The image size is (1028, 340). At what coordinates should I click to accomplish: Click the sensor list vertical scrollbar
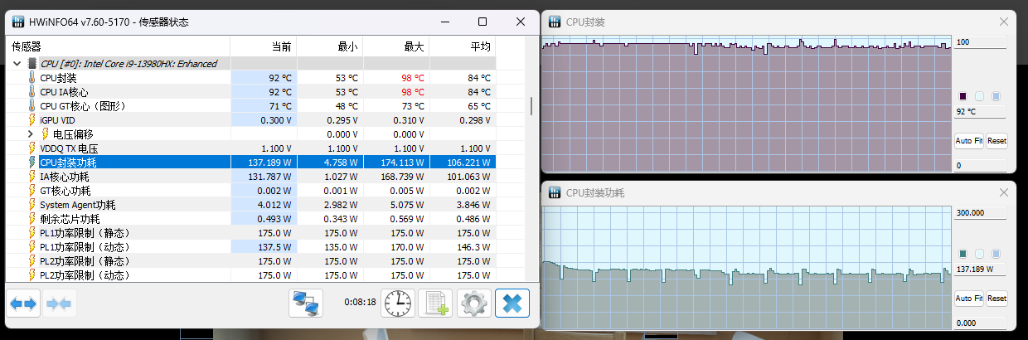531,106
